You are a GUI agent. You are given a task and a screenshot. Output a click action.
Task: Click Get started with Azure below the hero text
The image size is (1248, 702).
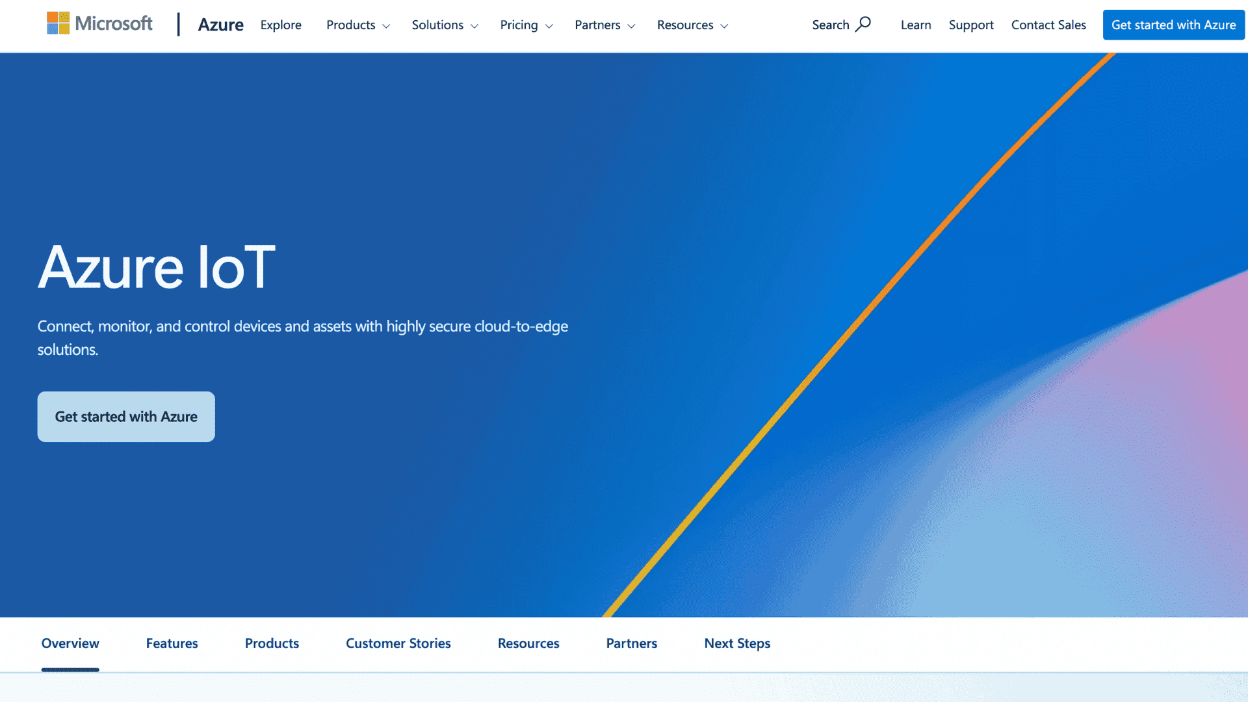[x=125, y=416]
